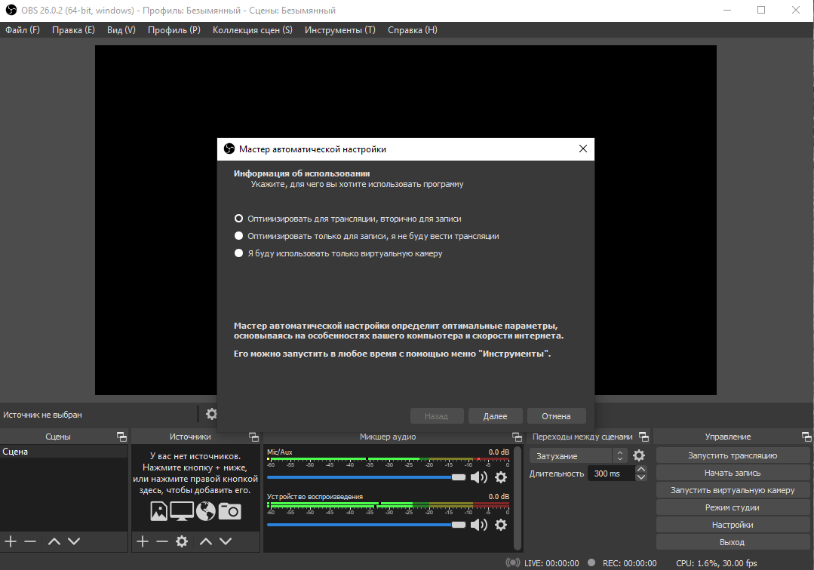Add a new scene with plus

point(11,541)
